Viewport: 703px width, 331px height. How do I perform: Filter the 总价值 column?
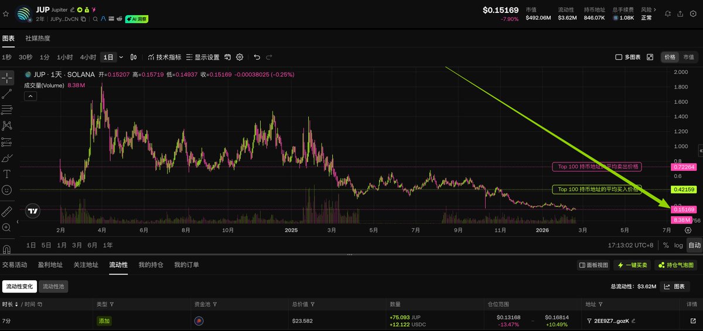tap(313, 305)
